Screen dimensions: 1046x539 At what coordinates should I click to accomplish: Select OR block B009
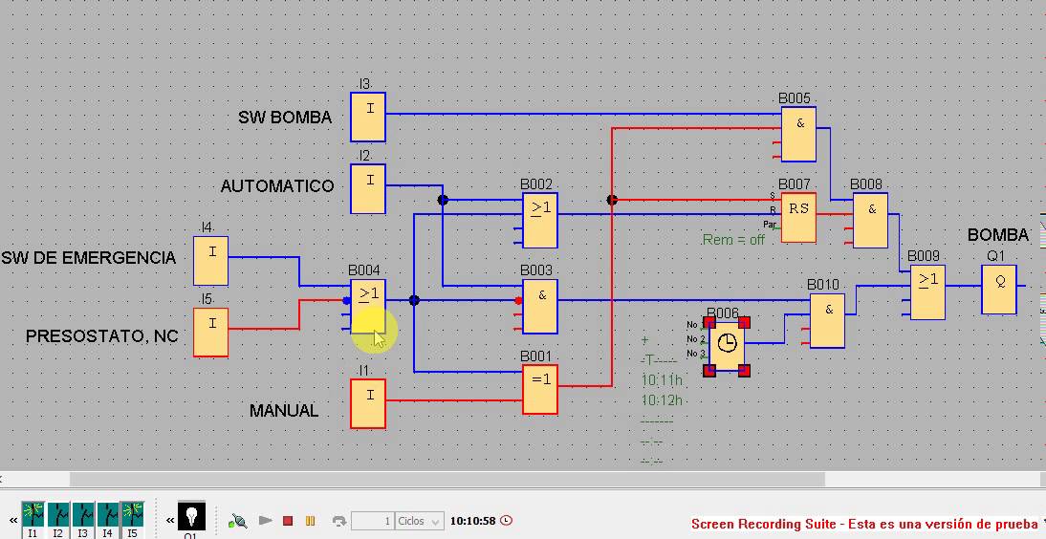[927, 292]
